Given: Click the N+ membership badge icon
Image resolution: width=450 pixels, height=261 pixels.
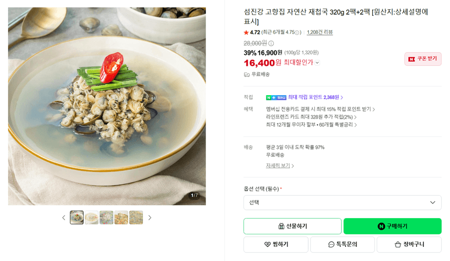Looking at the screenshot, I should point(276,98).
